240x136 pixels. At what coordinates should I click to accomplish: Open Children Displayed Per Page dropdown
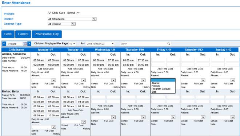click(72, 44)
